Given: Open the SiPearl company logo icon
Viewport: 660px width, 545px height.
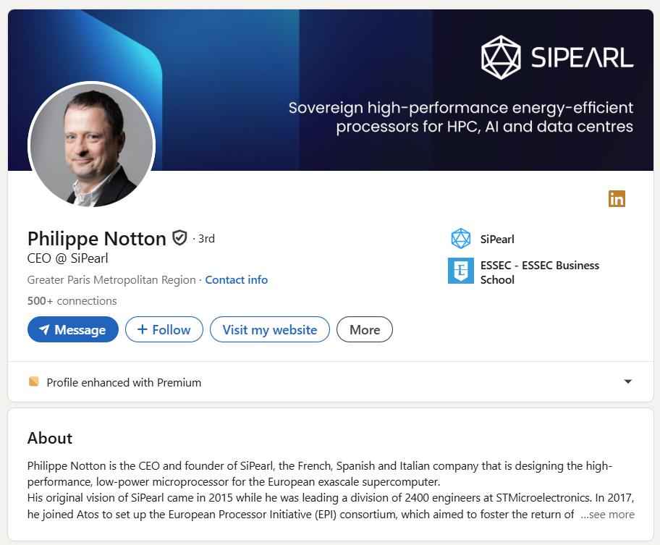Looking at the screenshot, I should 461,239.
